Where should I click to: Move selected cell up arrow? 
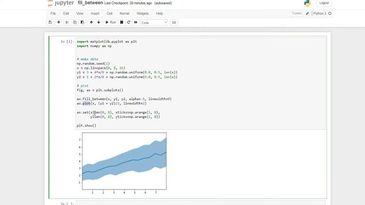pos(91,22)
